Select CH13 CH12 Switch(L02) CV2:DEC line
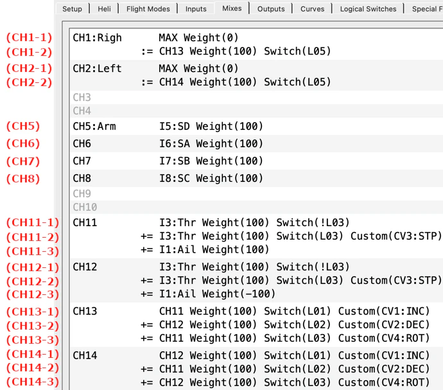The width and height of the screenshot is (443, 390). pyautogui.click(x=256, y=325)
